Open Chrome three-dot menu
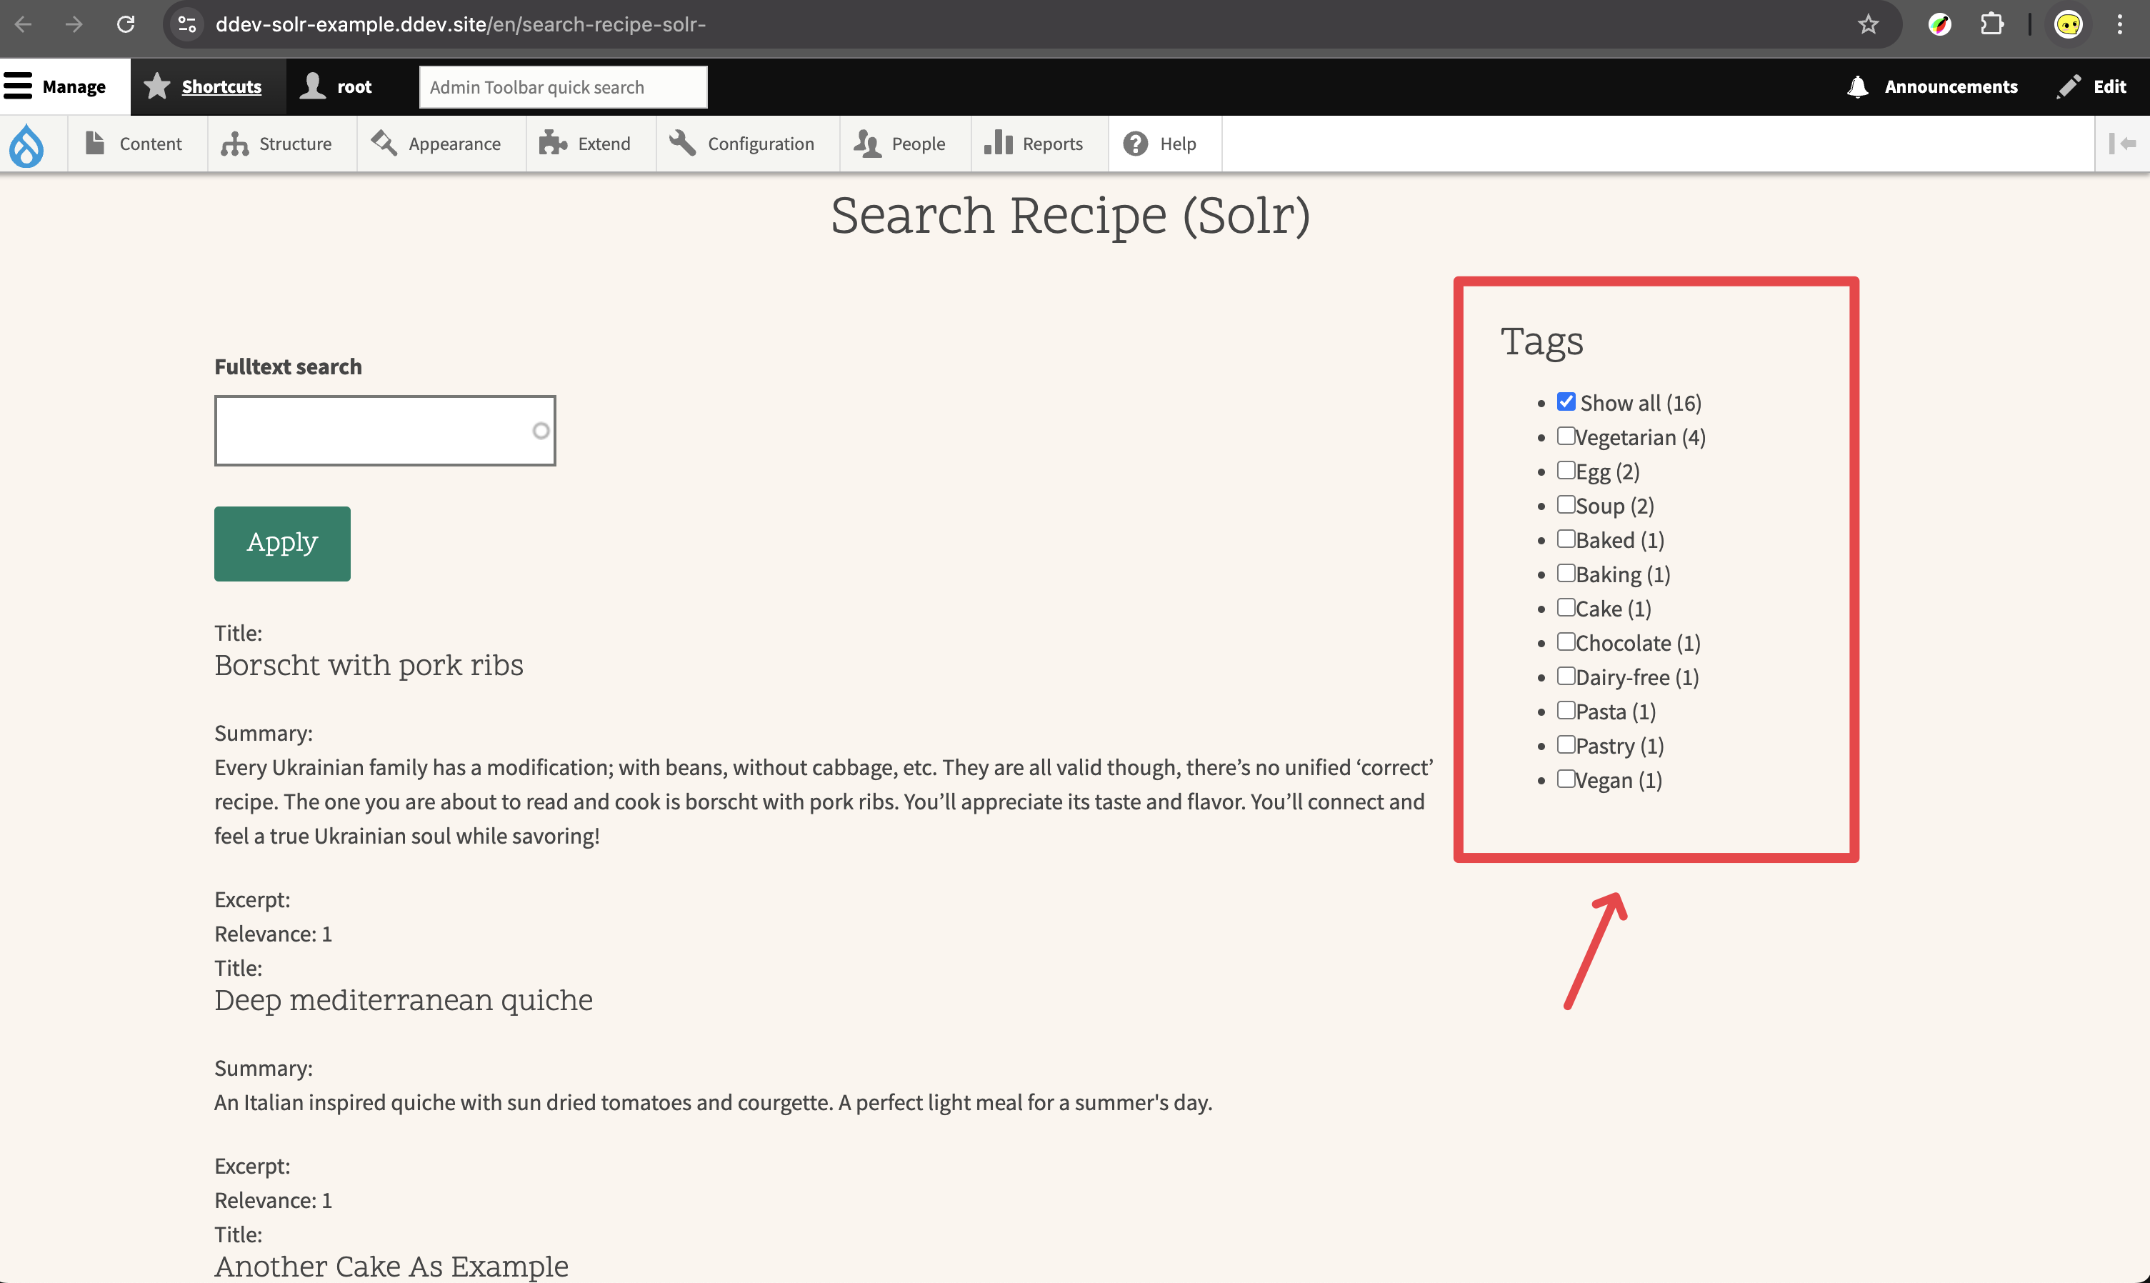Image resolution: width=2150 pixels, height=1283 pixels. [2119, 24]
